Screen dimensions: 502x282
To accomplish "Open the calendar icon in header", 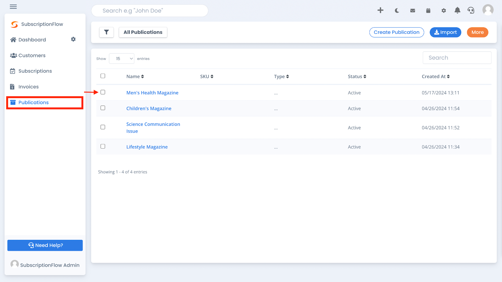I will 428,11.
